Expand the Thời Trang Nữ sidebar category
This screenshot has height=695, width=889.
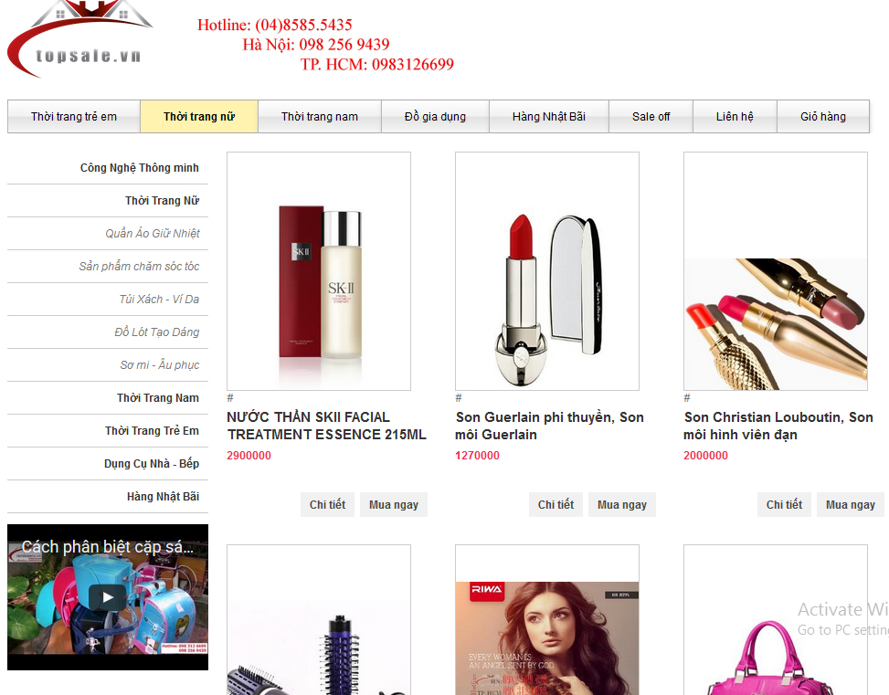coord(162,201)
